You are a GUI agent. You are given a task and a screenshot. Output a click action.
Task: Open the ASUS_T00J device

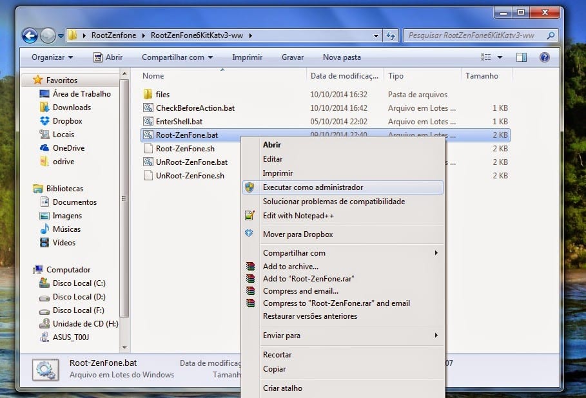point(71,337)
